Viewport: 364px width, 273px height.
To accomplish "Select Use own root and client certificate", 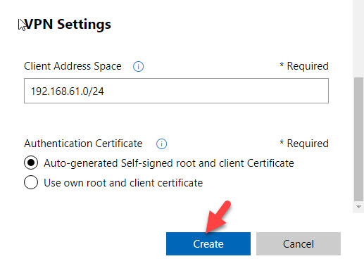I will coord(31,182).
